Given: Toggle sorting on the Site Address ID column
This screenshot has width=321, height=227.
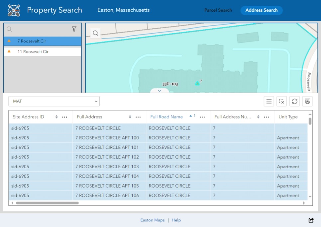Looking at the screenshot, I should 56,117.
